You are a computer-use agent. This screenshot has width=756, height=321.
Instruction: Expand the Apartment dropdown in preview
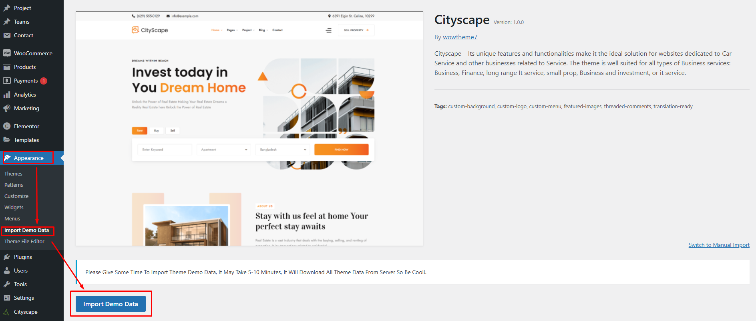224,149
